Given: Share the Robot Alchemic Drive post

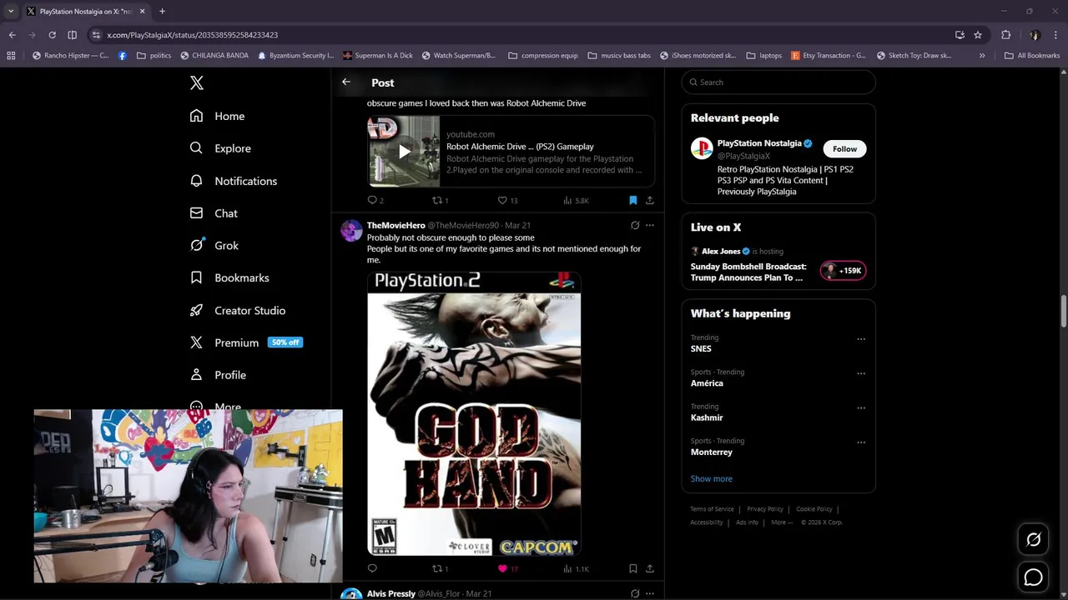Looking at the screenshot, I should [x=650, y=200].
